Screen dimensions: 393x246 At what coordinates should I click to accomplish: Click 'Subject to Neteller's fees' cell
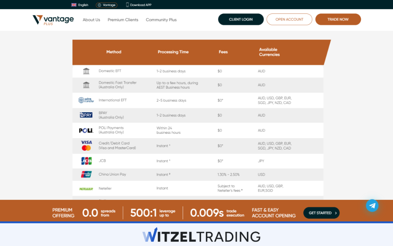point(230,188)
